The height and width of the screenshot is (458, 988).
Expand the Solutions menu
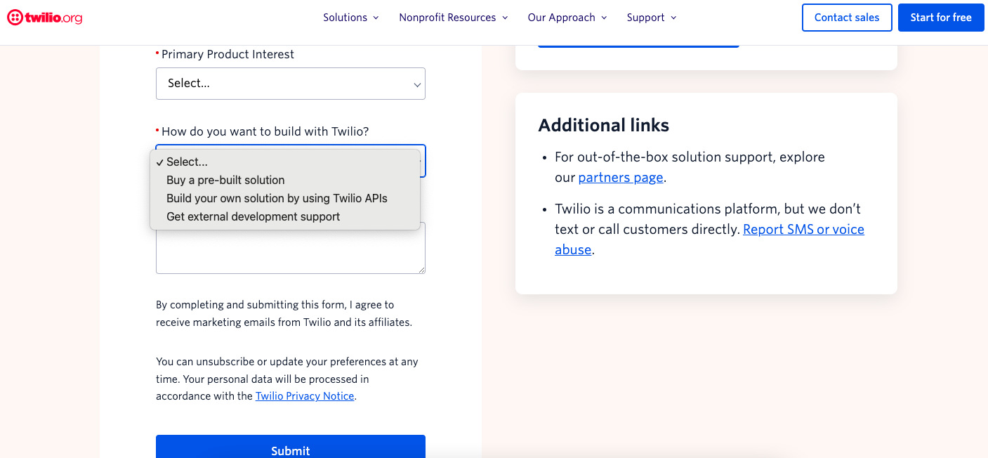tap(345, 18)
